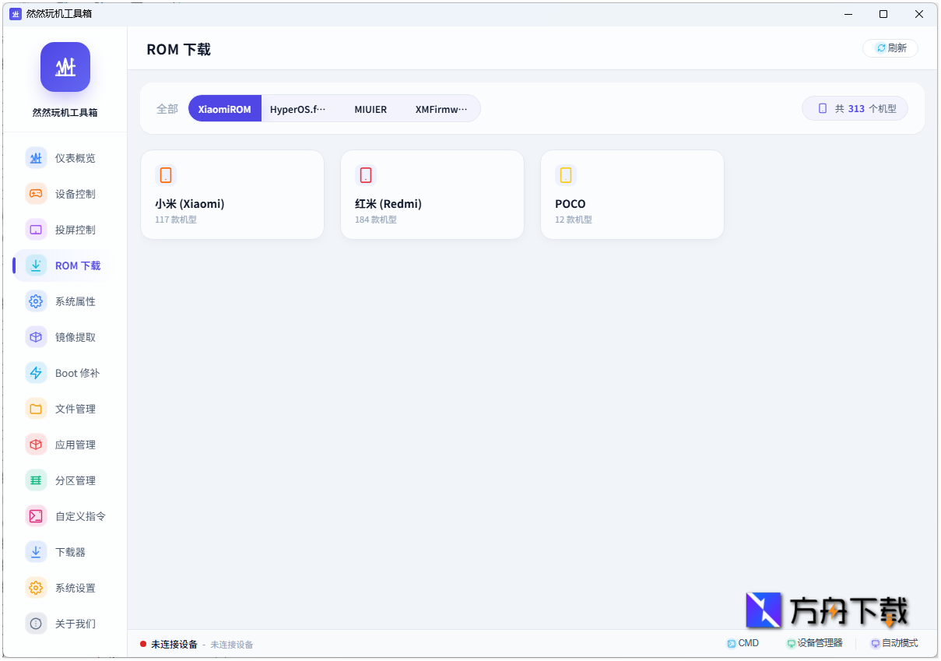941x661 pixels.
Task: Click the ROM 下载 download icon
Action: pyautogui.click(x=36, y=265)
